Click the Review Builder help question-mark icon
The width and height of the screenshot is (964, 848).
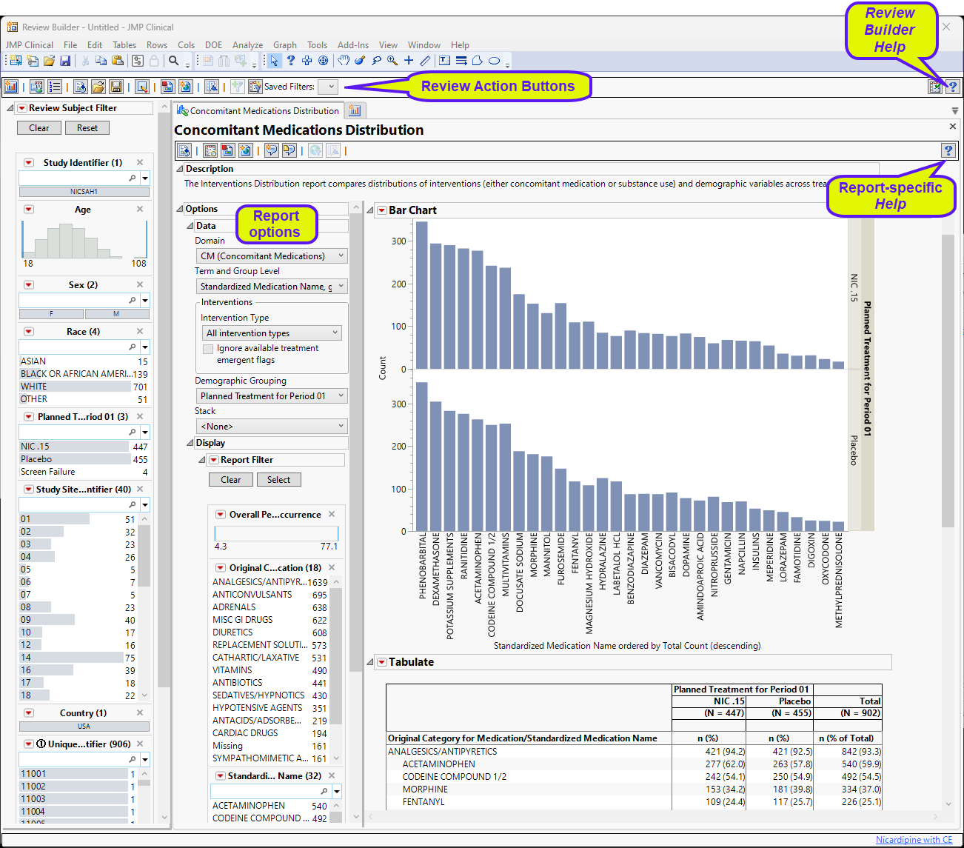point(952,87)
